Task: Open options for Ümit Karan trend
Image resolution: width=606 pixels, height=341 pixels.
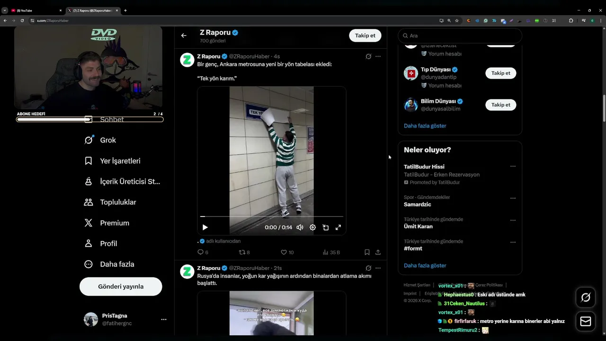Action: (x=513, y=220)
